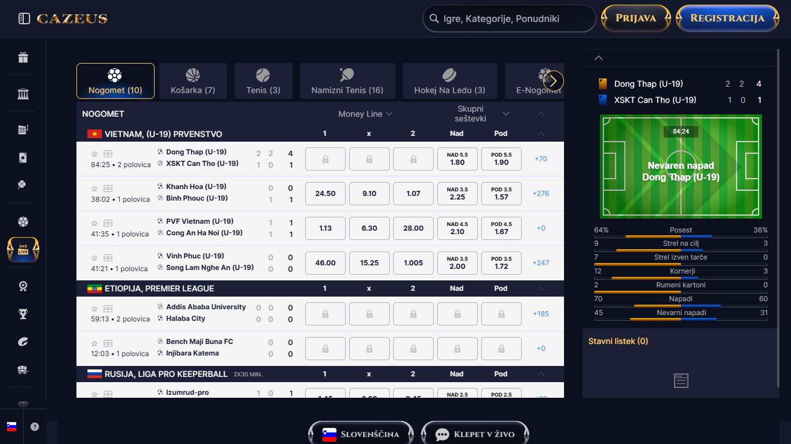Open the soccer ball sports icon in sidebar
791x444 pixels.
(23, 221)
